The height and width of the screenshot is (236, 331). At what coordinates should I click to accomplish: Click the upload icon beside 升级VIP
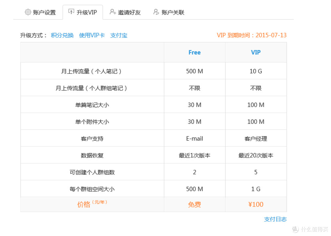pos(71,12)
